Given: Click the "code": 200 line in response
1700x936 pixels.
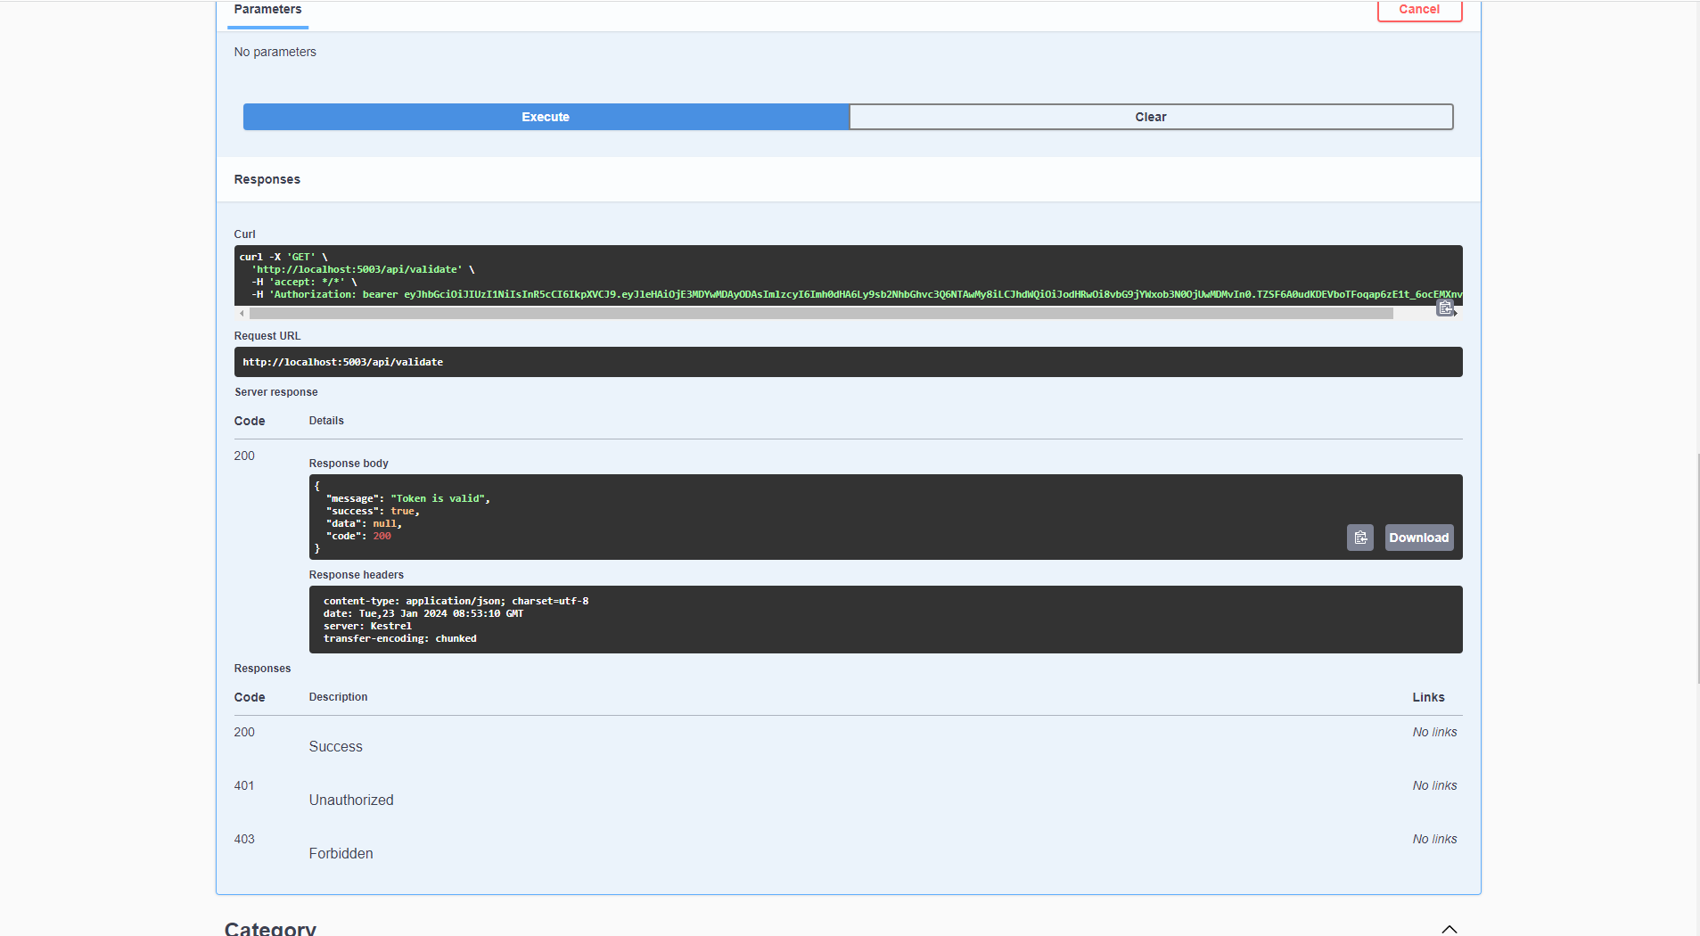Looking at the screenshot, I should click(x=358, y=536).
